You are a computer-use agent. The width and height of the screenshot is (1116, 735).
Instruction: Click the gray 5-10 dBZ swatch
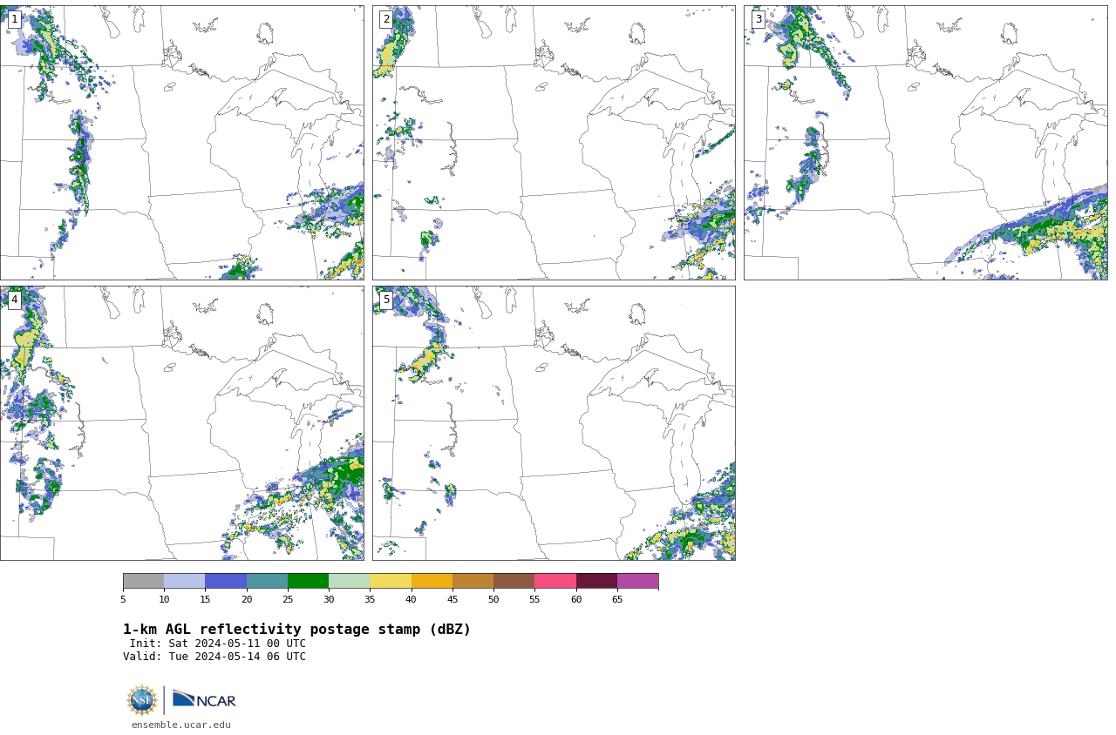click(x=143, y=581)
